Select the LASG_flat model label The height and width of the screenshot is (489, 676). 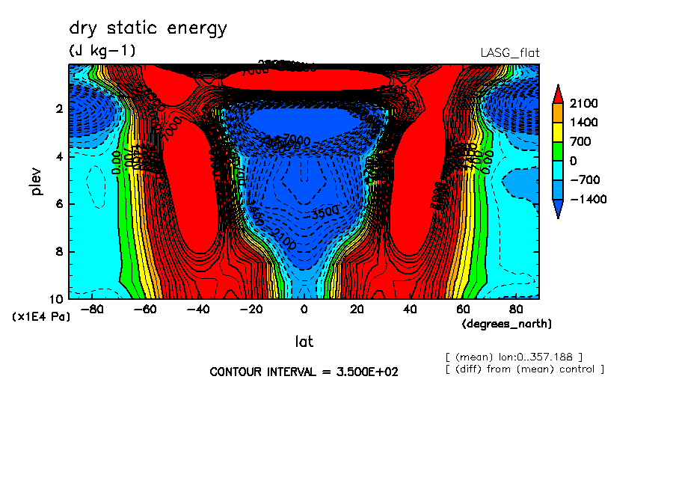(x=509, y=52)
